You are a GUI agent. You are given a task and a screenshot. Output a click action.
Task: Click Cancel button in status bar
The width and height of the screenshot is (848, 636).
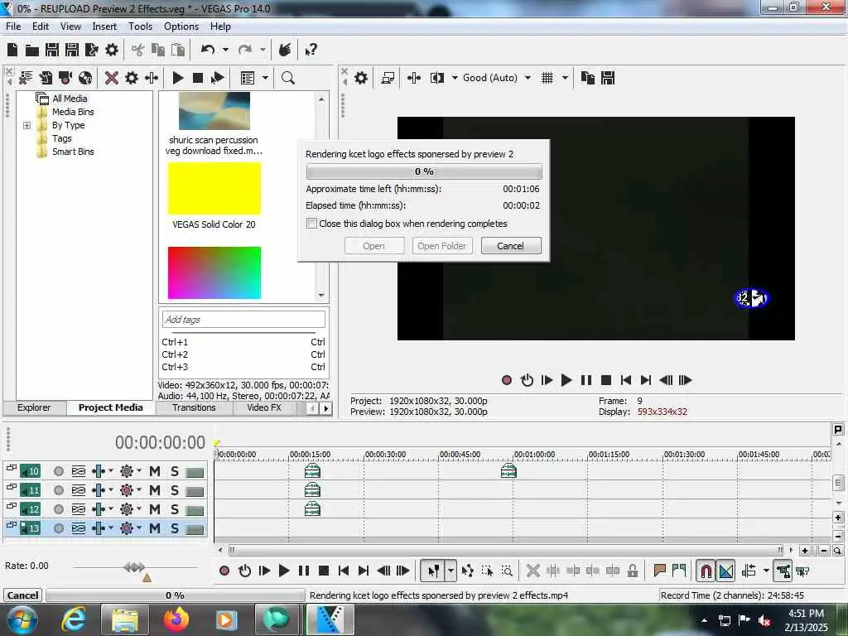click(x=22, y=595)
